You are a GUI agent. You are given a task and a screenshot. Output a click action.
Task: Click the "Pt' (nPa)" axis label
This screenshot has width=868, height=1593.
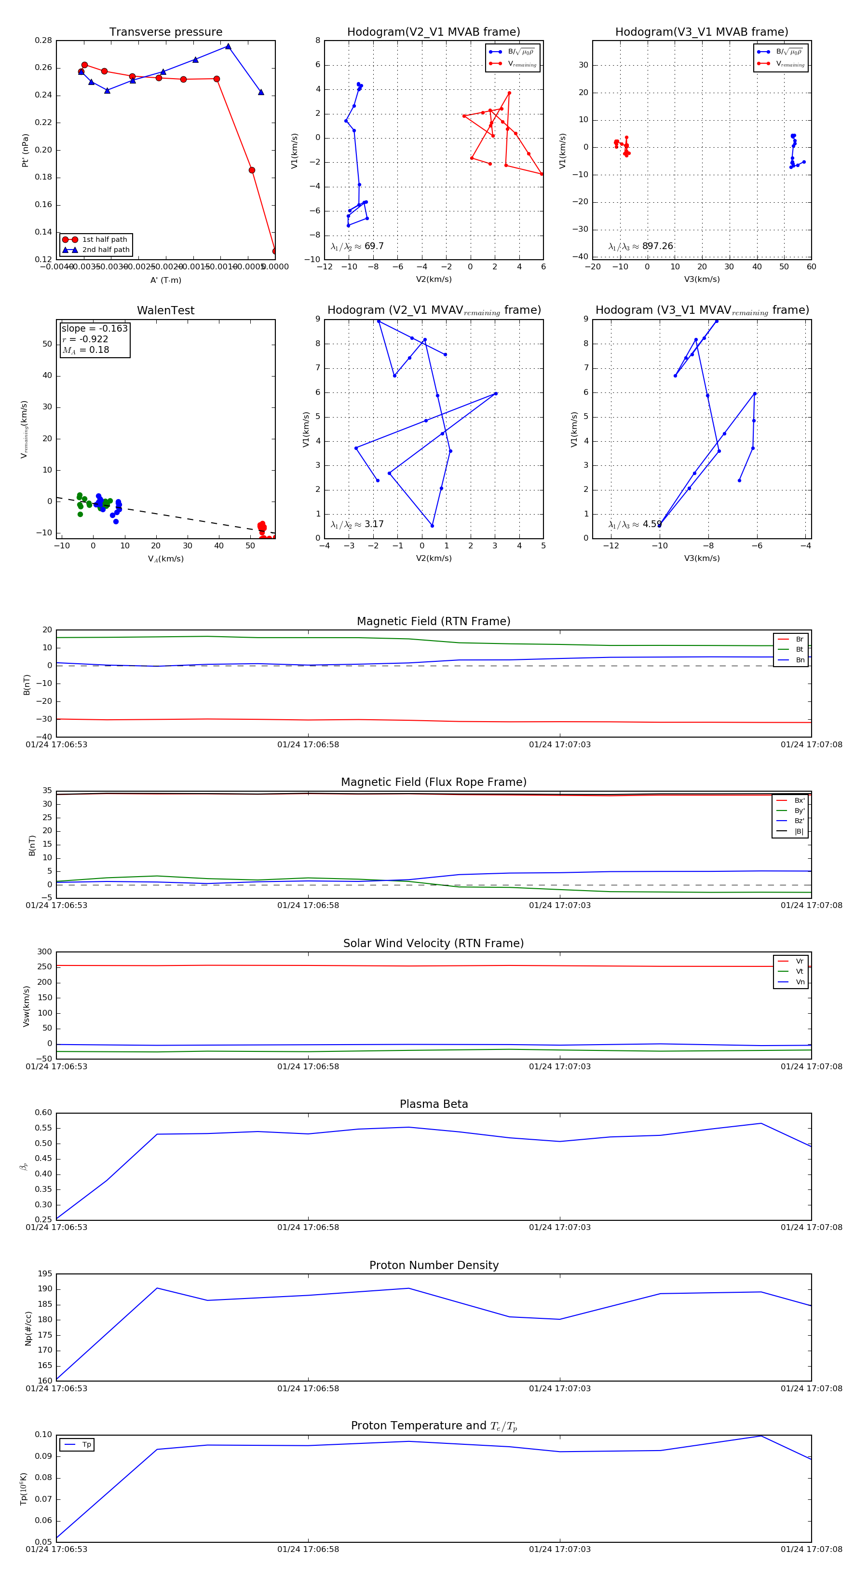(x=26, y=150)
